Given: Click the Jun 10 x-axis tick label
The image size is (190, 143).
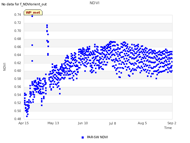Looking at the screenshot, I should [x=83, y=123].
